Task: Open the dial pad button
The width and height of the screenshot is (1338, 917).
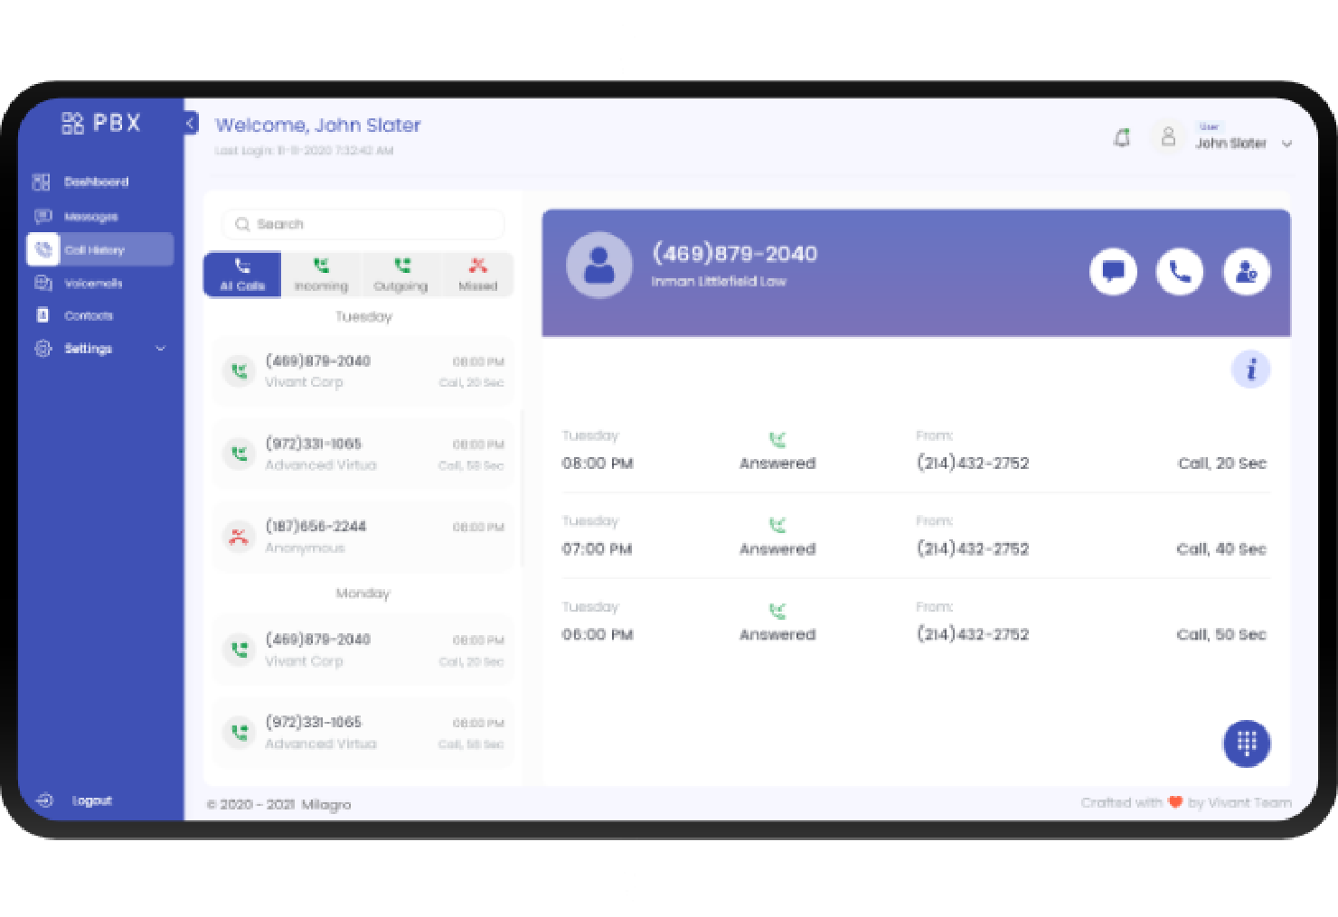Action: coord(1247,744)
